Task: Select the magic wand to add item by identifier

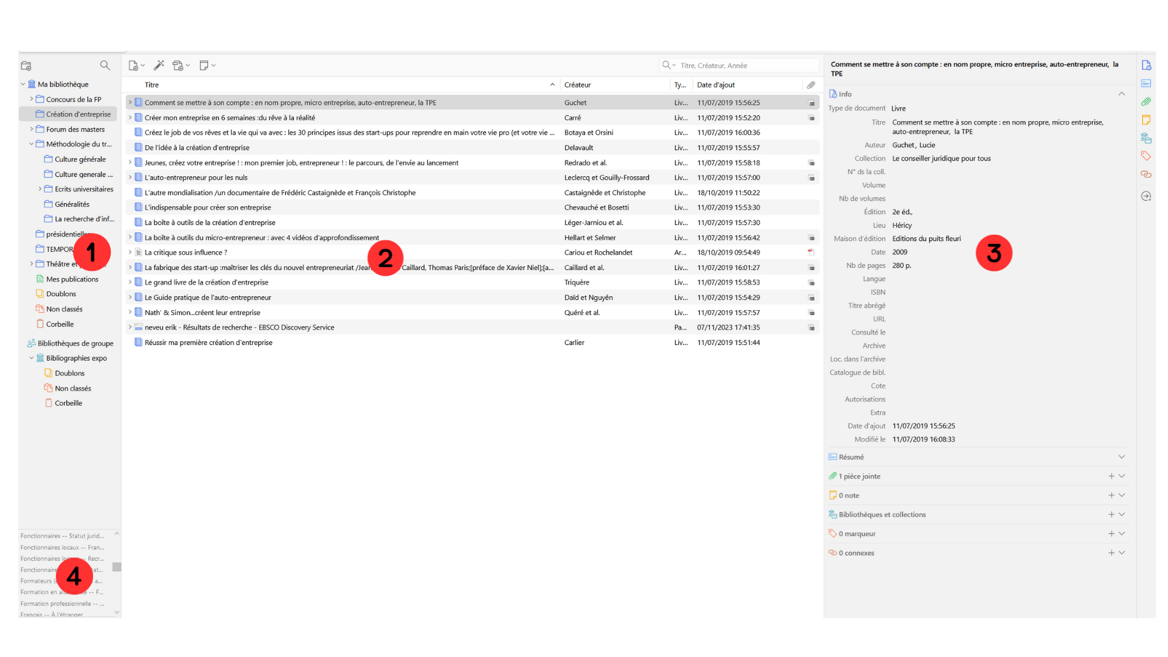Action: pyautogui.click(x=159, y=65)
